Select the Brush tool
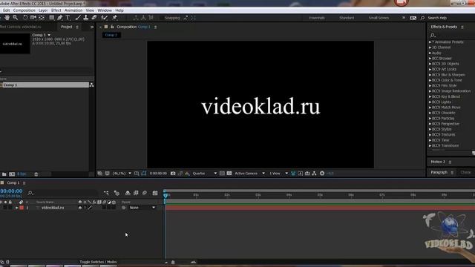 78,18
